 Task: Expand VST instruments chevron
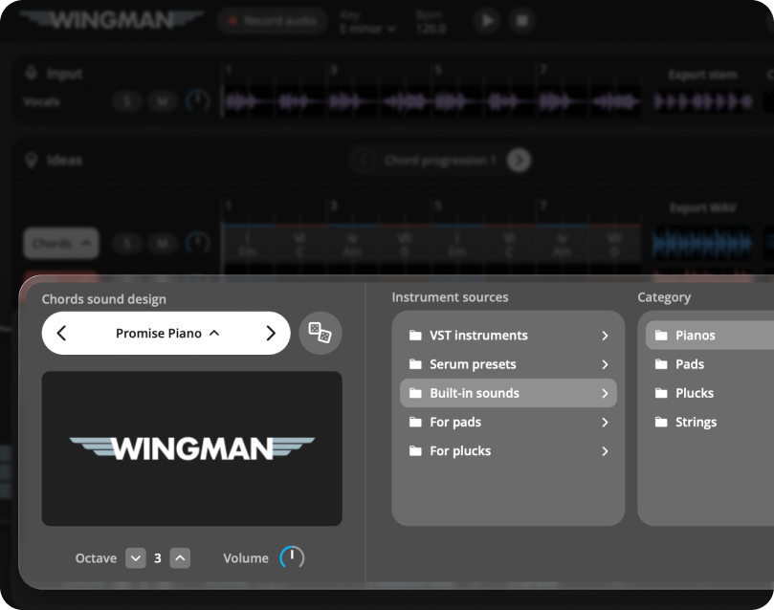coord(605,336)
